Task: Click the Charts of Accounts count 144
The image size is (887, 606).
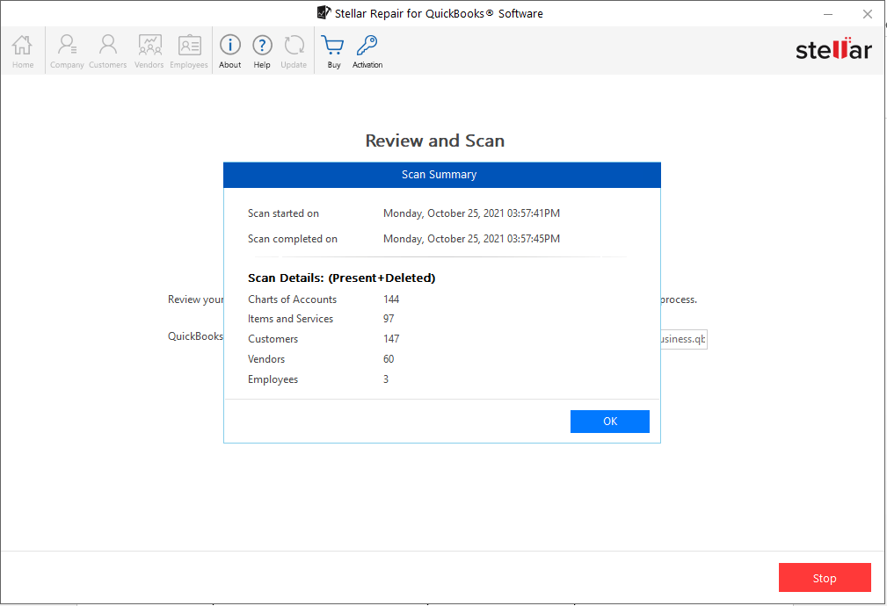Action: click(391, 299)
